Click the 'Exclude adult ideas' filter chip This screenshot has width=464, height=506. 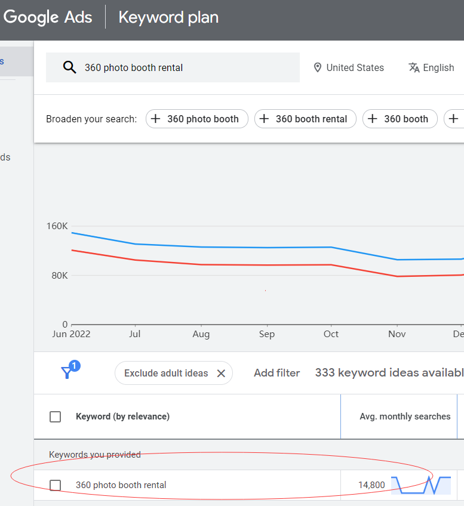tap(174, 373)
